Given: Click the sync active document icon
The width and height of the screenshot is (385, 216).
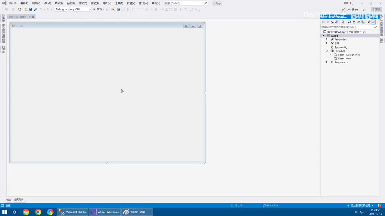Looking at the screenshot, I should tap(350, 22).
